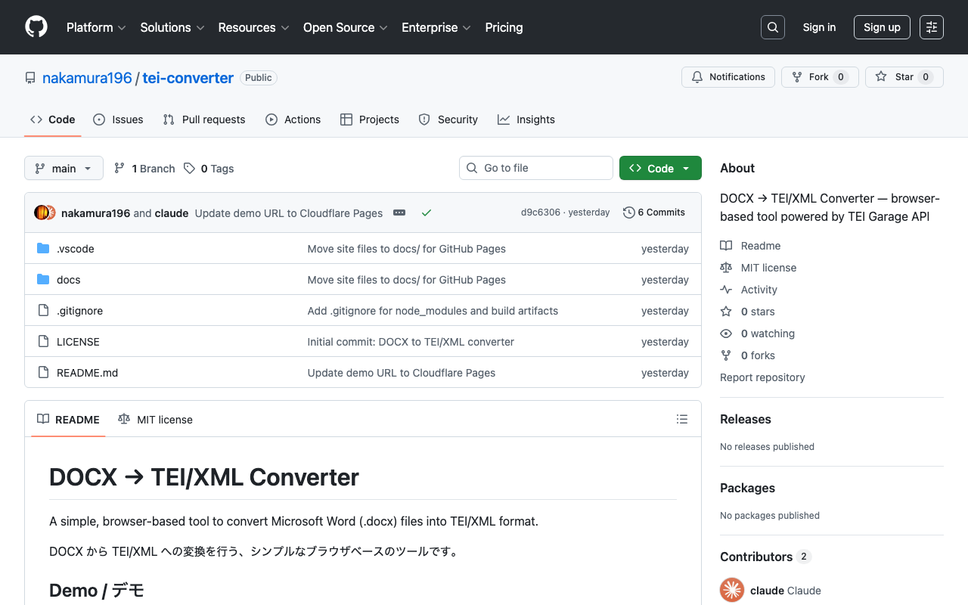Click Report repository

(x=762, y=377)
